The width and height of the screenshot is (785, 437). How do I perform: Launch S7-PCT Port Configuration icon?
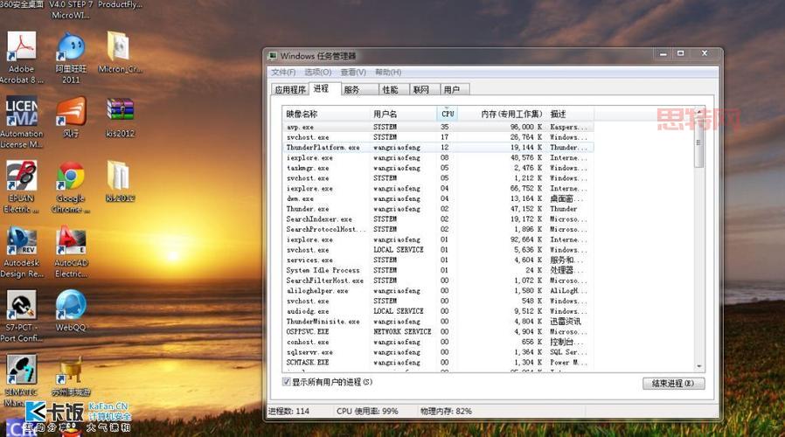pos(21,307)
